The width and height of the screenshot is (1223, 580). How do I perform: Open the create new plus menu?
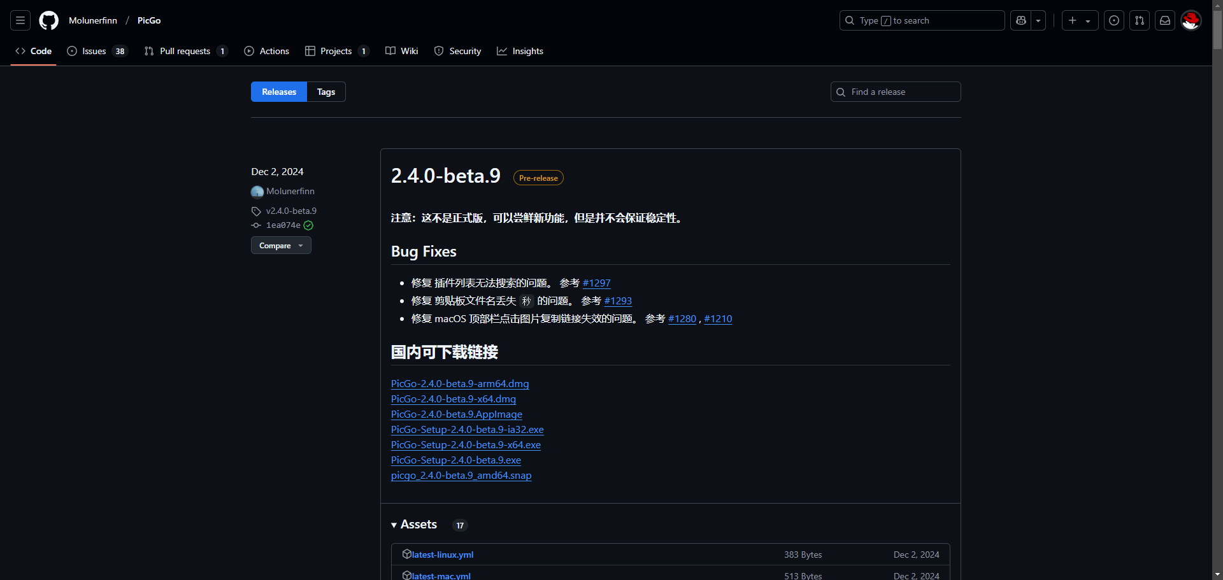click(1080, 20)
